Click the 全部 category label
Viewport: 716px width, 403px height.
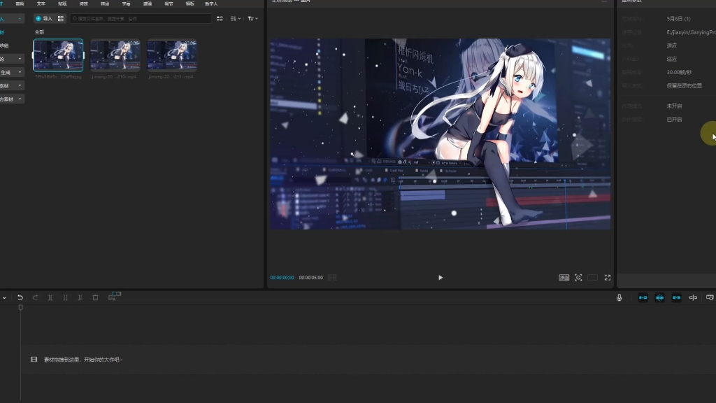click(x=39, y=32)
